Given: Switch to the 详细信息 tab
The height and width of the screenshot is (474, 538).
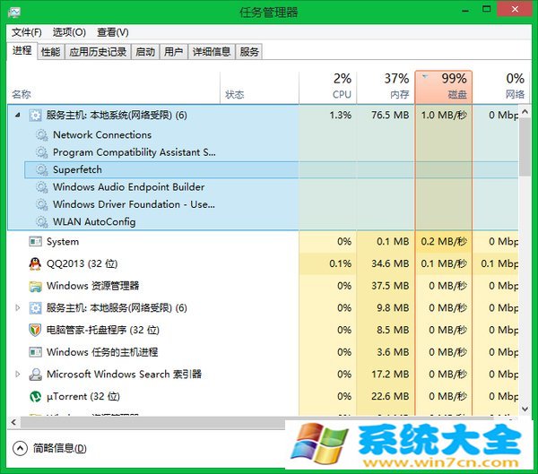Looking at the screenshot, I should point(211,52).
